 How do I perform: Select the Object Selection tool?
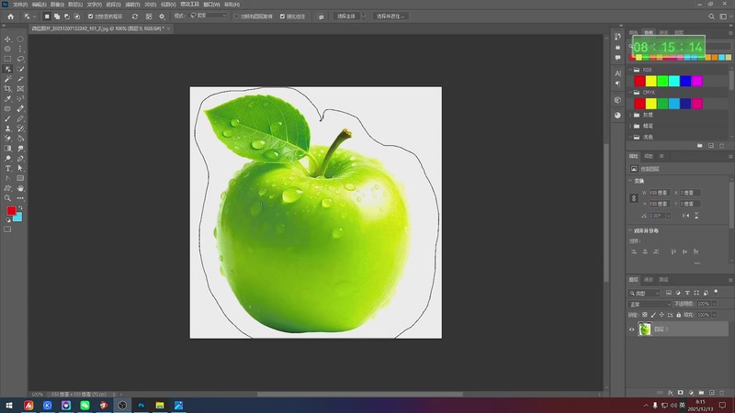[x=7, y=69]
